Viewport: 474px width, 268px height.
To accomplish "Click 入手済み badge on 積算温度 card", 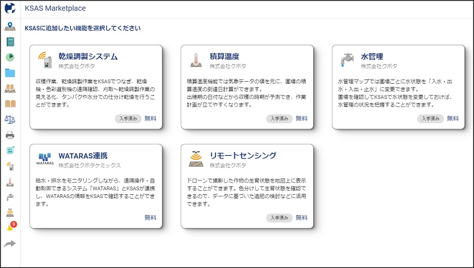I will click(x=279, y=119).
